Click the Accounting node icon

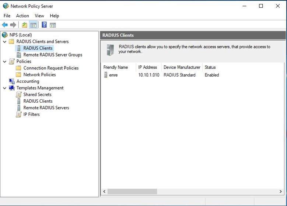[12, 81]
